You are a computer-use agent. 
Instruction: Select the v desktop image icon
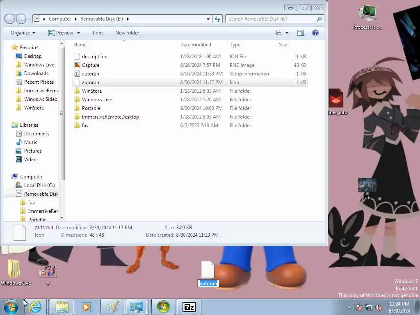click(x=48, y=275)
